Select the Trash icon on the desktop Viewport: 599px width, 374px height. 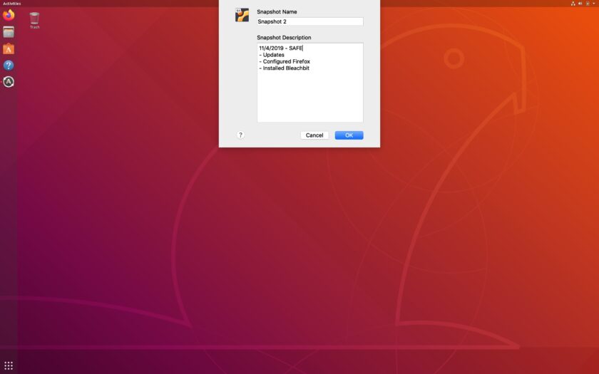click(34, 20)
